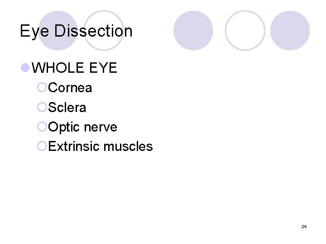The image size is (326, 244).
Task: Select the hollow bullet beside Extrinsic muscles
Action: tap(42, 146)
